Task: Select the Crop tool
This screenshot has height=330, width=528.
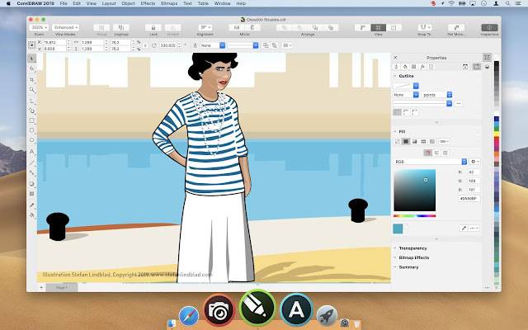Action: pos(32,79)
